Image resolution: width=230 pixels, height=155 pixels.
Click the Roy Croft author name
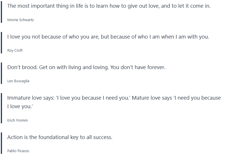tap(15, 51)
